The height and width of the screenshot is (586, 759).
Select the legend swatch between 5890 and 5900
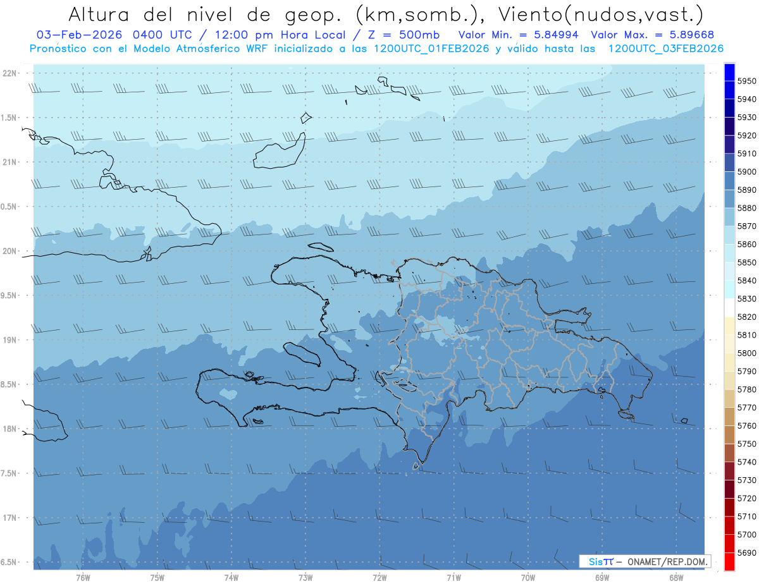coord(729,181)
